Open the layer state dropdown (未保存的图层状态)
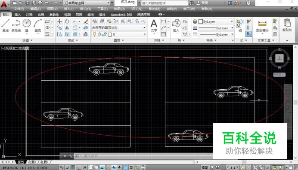Image resolution: width=298 pixels, height=170 pixels. pyautogui.click(x=119, y=27)
